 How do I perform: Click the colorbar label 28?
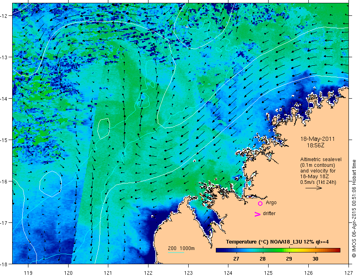point(262,259)
